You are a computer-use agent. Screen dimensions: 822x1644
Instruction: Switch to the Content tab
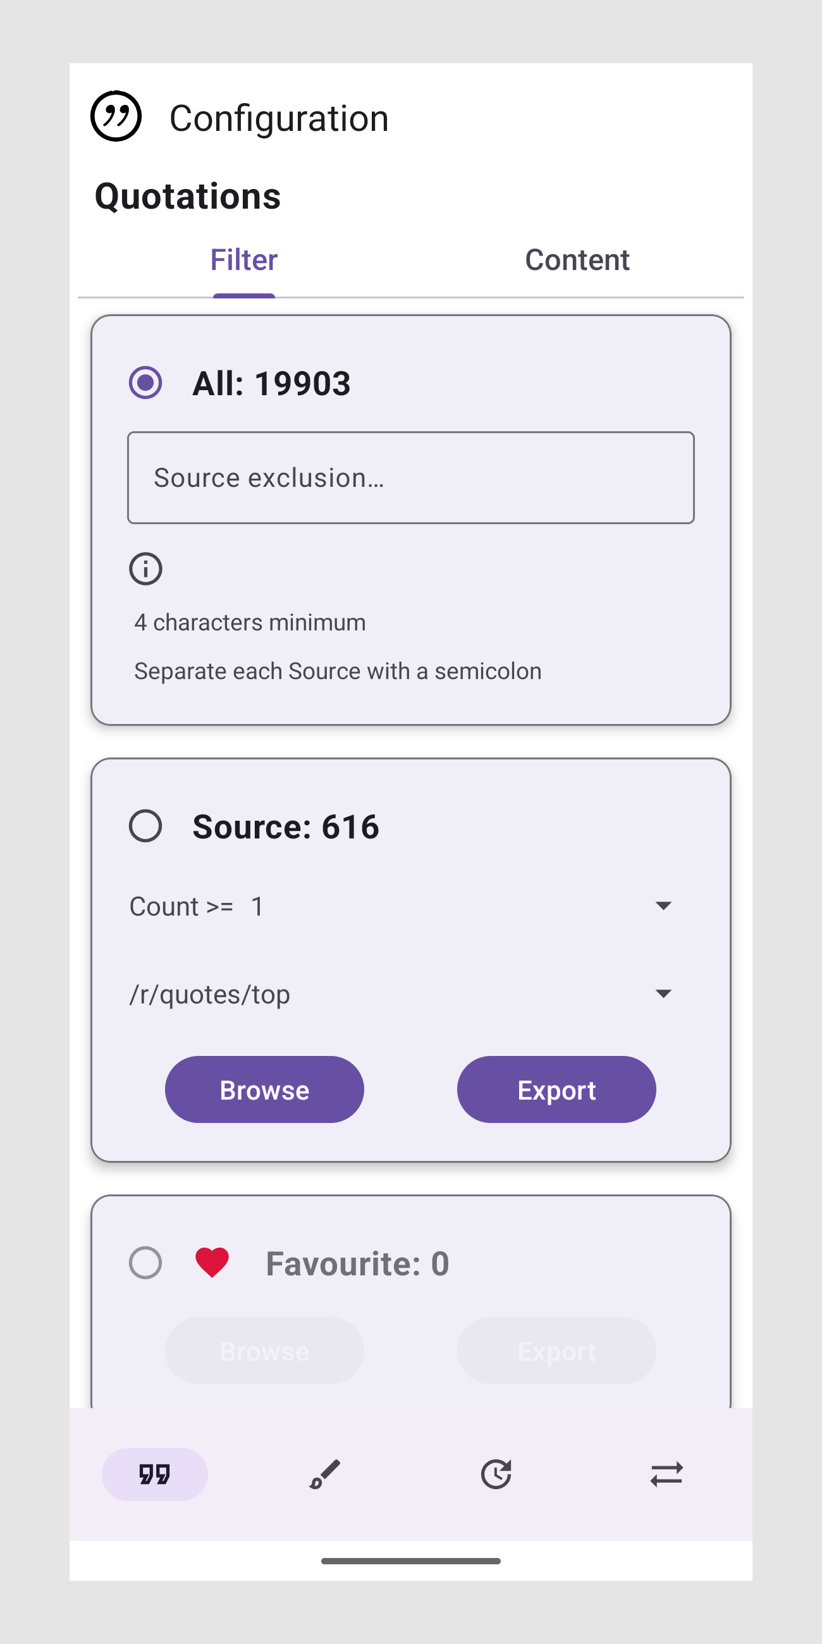[x=577, y=261]
